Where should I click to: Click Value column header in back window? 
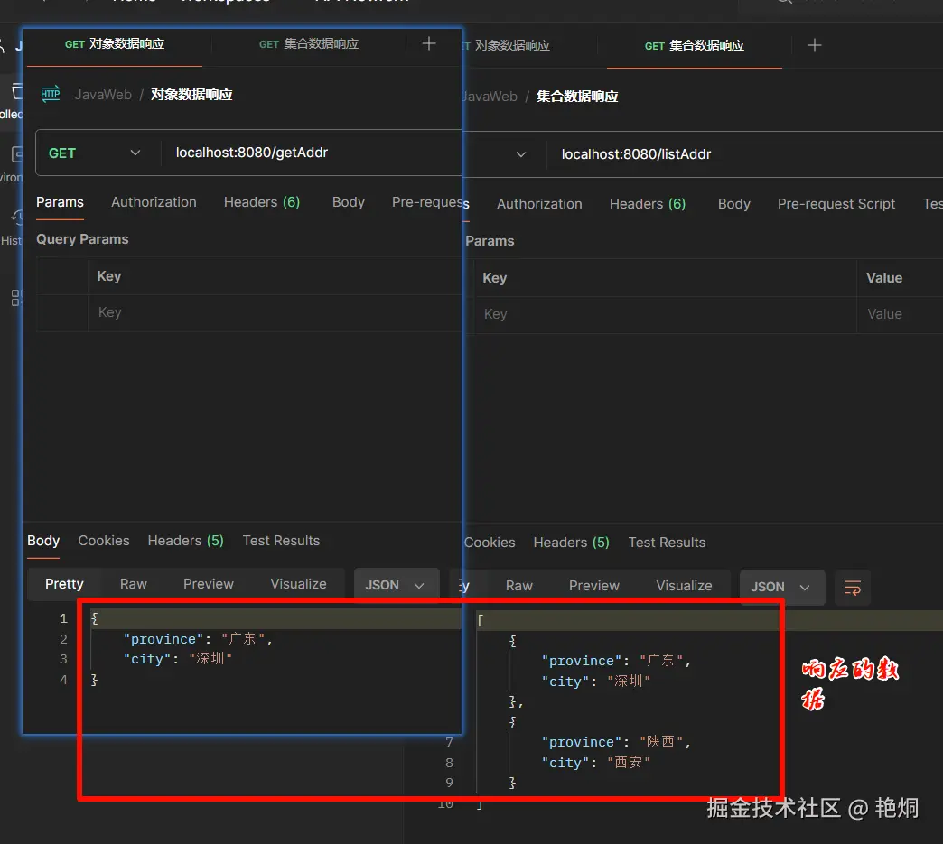(884, 278)
